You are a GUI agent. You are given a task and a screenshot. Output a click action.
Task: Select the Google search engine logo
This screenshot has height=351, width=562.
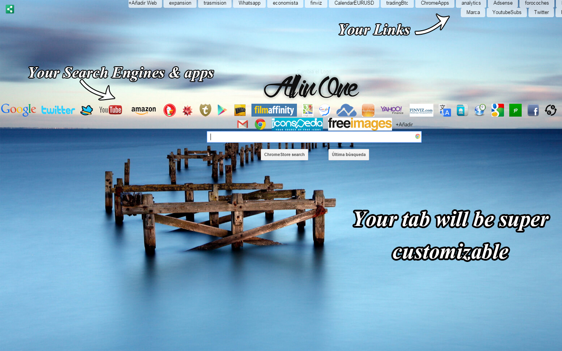pos(18,110)
